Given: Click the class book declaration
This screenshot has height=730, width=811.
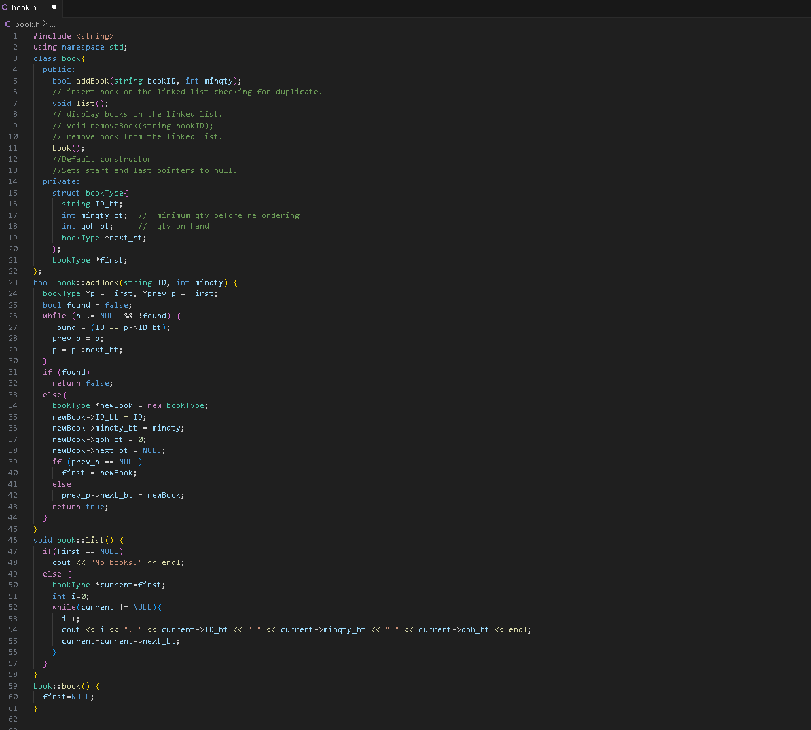Looking at the screenshot, I should pos(58,58).
